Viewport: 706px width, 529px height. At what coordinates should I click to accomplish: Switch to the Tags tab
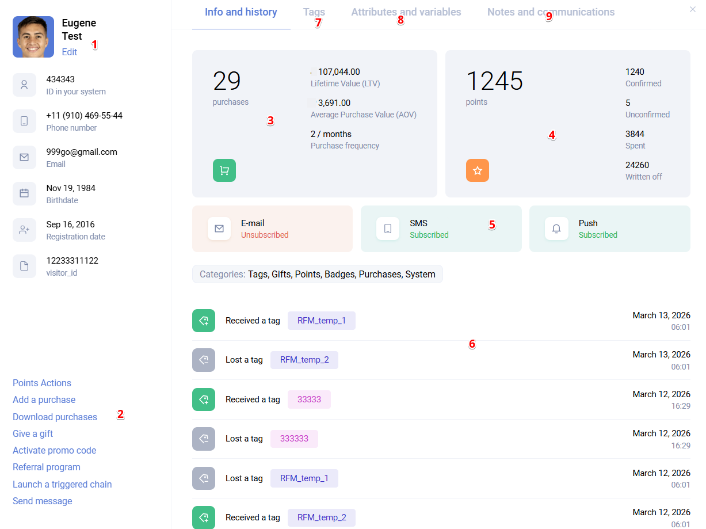point(314,12)
